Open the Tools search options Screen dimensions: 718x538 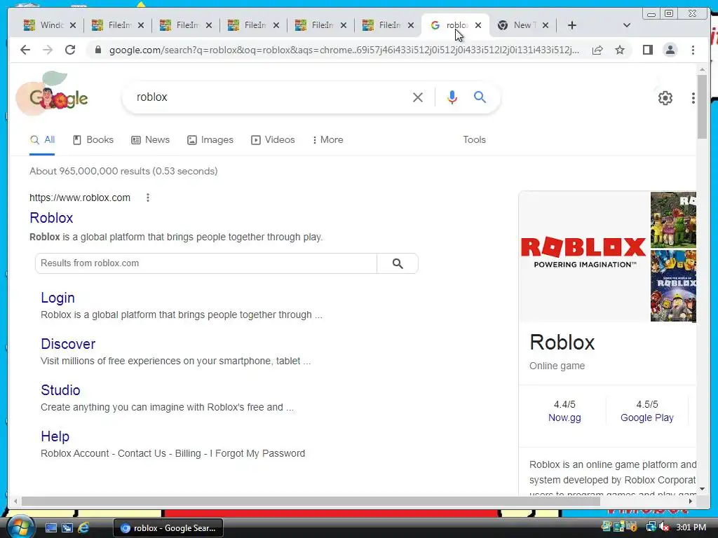pos(474,139)
